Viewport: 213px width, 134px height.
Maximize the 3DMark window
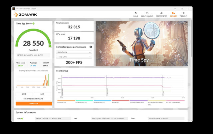(x=182, y=9)
